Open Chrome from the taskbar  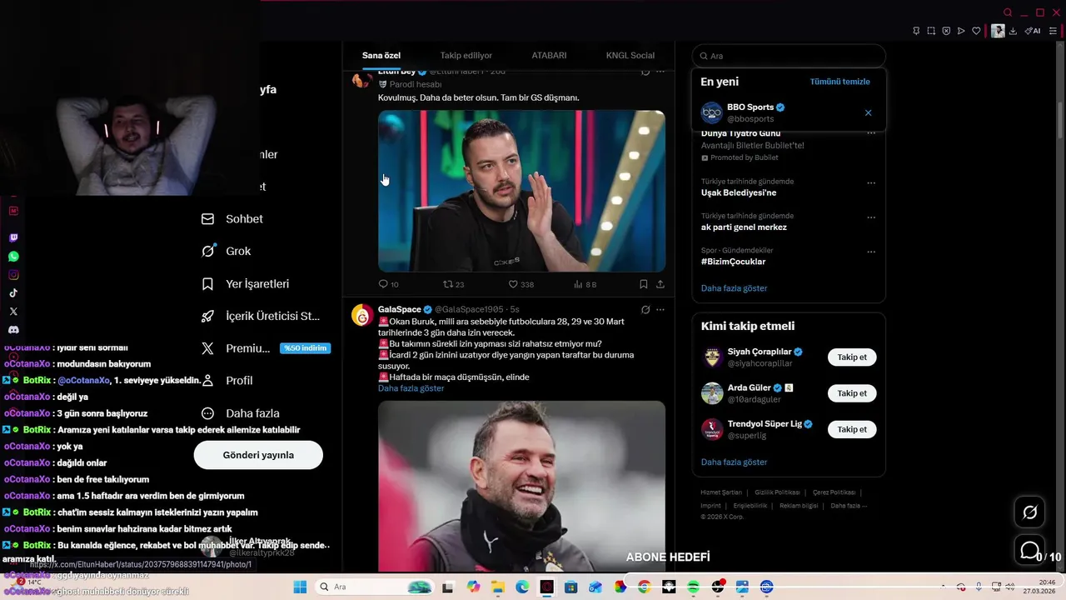[645, 587]
